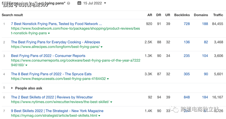Click the 1.3K AR value
Viewport: 226px width, 119px height.
coord(148,56)
